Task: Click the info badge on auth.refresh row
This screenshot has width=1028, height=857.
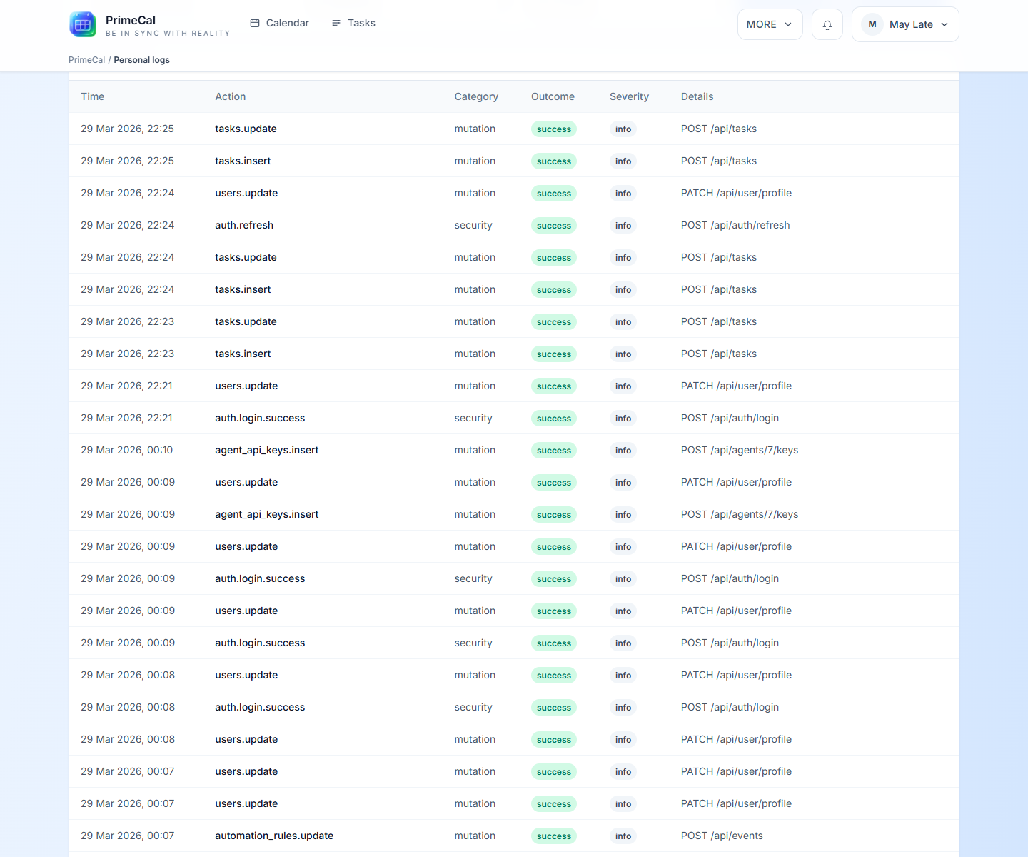Action: tap(623, 226)
